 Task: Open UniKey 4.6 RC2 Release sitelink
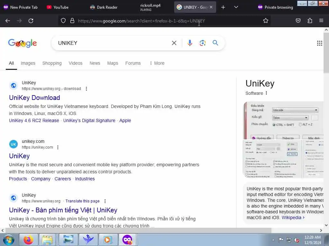(x=34, y=120)
